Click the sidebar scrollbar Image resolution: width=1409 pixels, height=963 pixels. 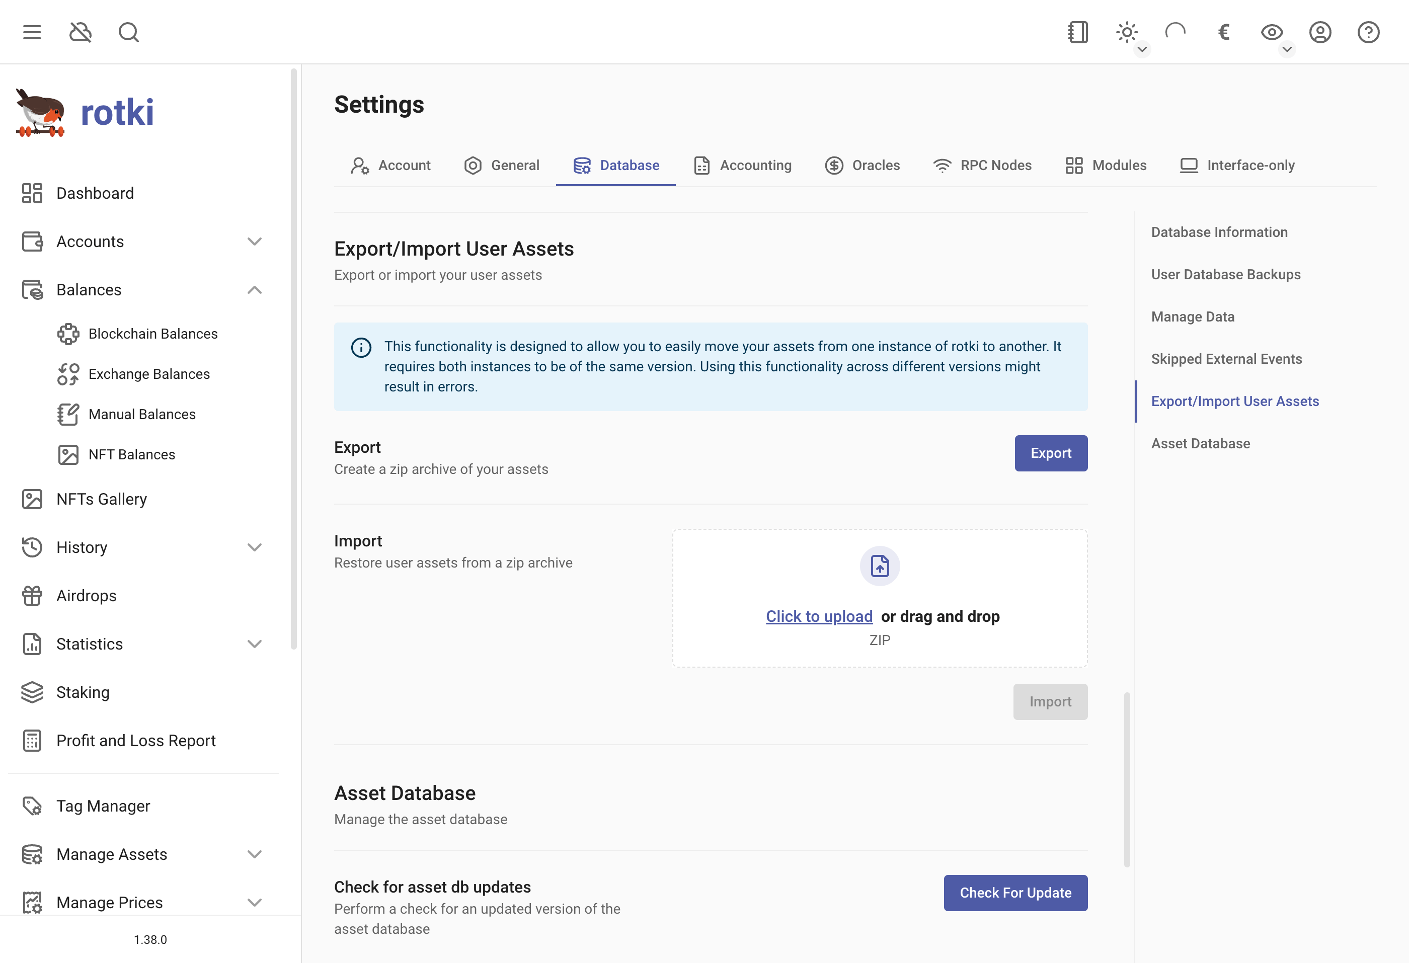[294, 359]
